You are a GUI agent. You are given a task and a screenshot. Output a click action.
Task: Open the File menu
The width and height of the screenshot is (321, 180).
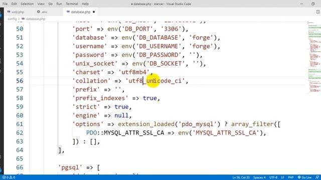(5, 4)
